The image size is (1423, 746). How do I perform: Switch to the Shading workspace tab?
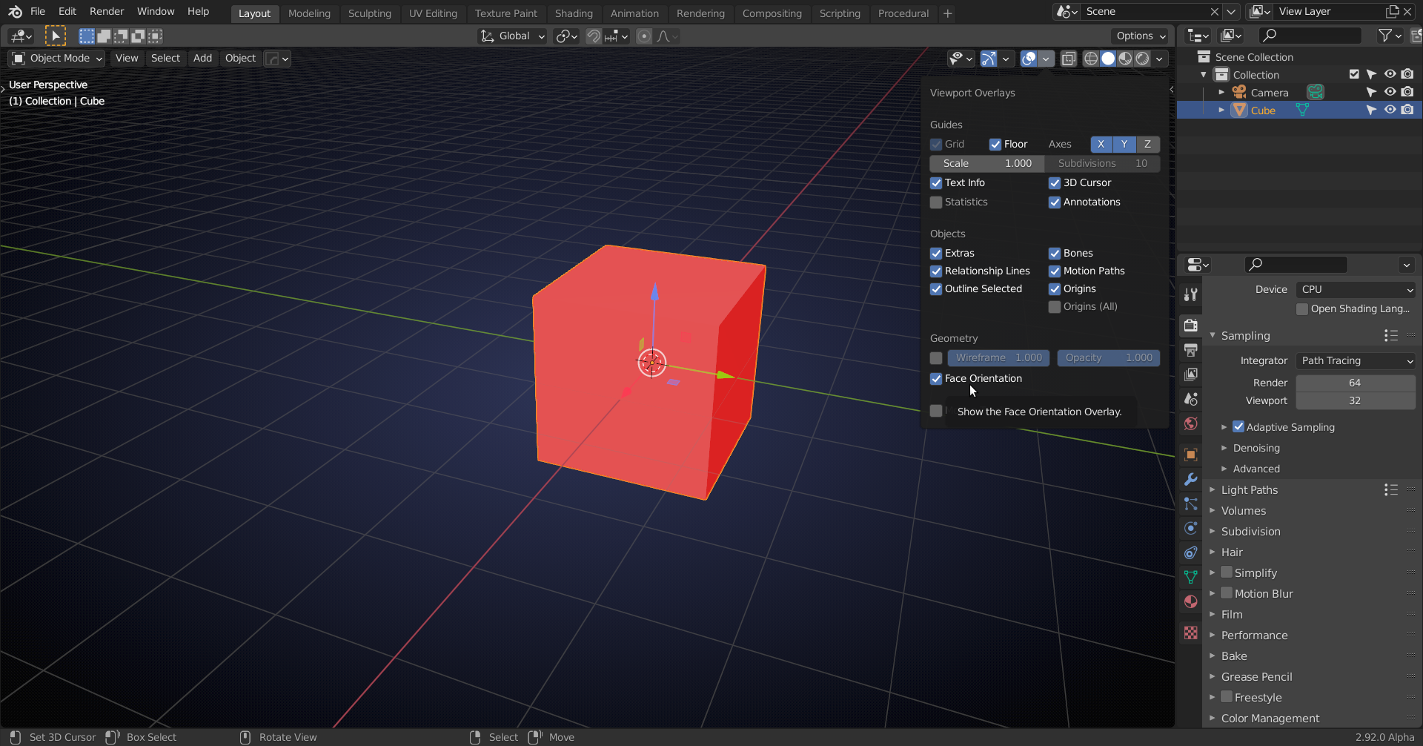coord(574,13)
